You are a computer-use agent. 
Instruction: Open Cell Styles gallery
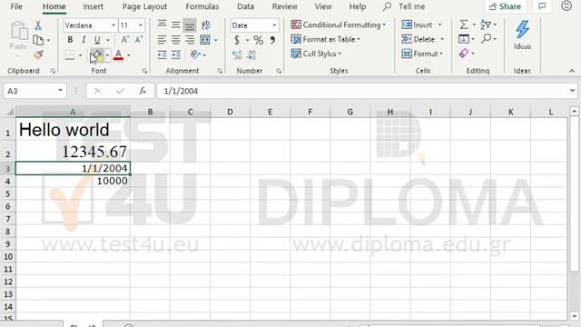point(316,54)
